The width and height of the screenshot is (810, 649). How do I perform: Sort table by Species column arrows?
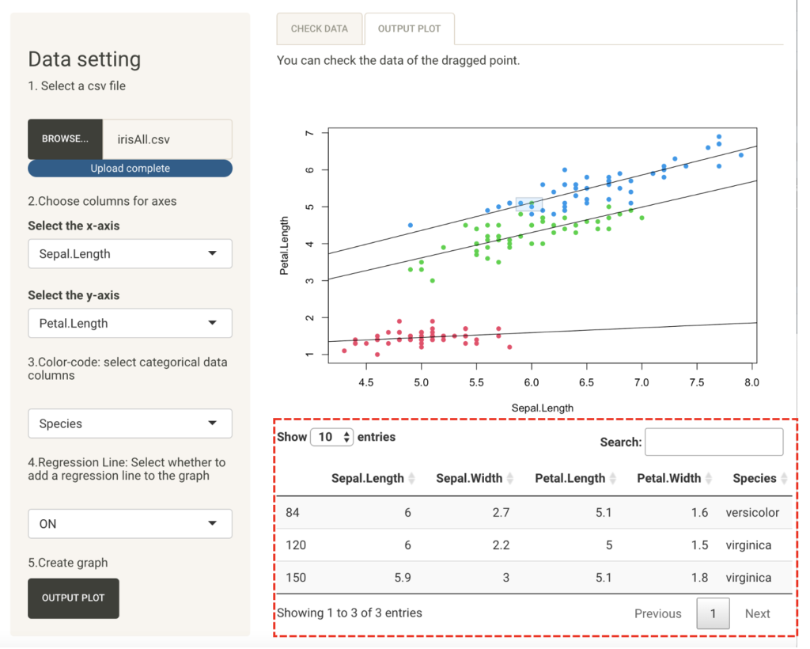pos(784,479)
